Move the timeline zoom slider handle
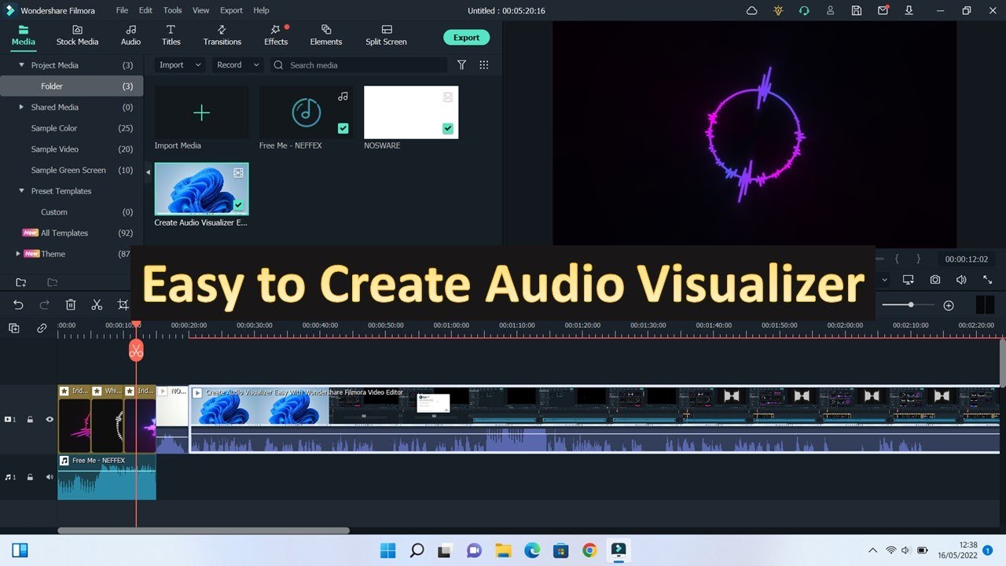1006x566 pixels. click(x=911, y=305)
